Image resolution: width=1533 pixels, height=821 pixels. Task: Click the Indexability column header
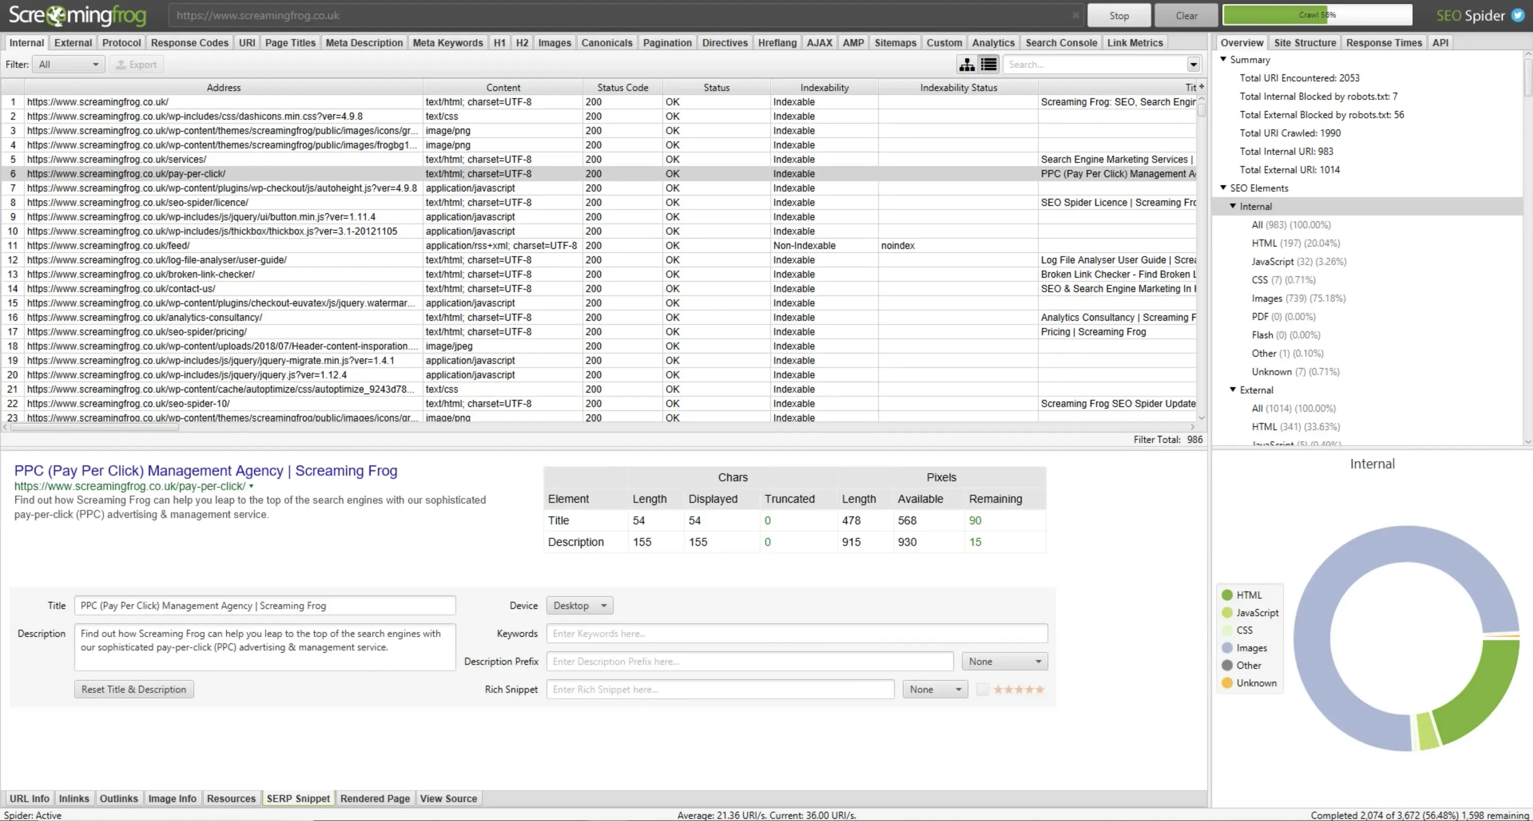[x=824, y=87]
